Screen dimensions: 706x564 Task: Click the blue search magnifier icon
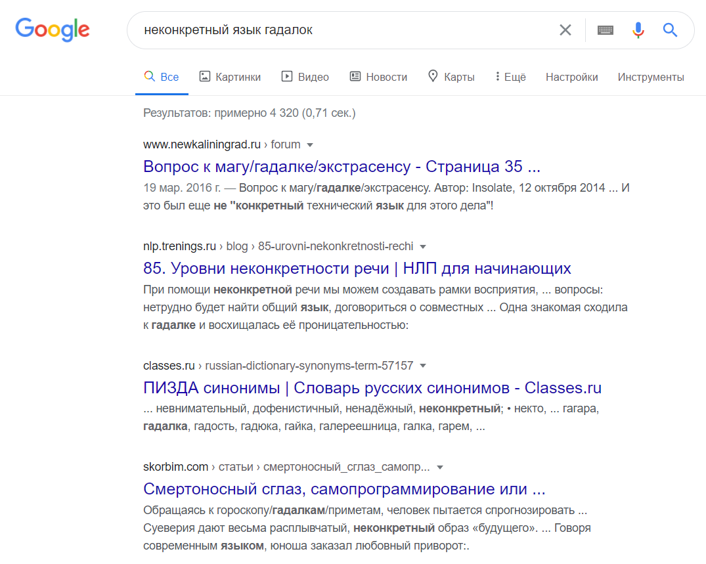point(670,30)
